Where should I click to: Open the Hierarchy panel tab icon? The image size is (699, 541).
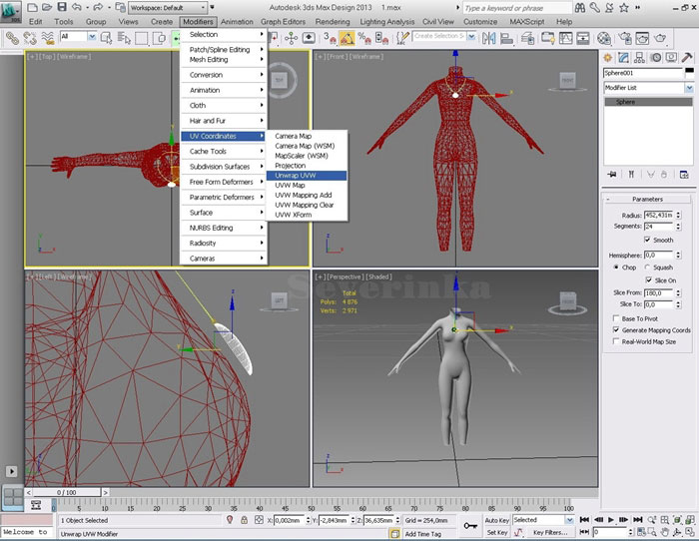click(640, 58)
